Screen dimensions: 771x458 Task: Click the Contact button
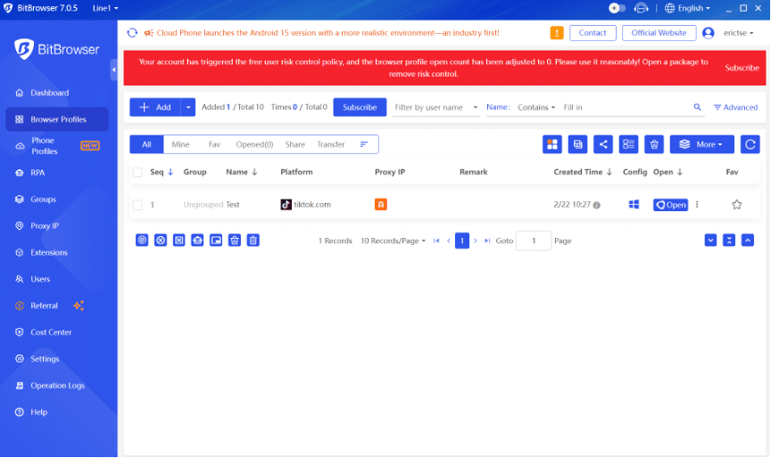(x=593, y=33)
